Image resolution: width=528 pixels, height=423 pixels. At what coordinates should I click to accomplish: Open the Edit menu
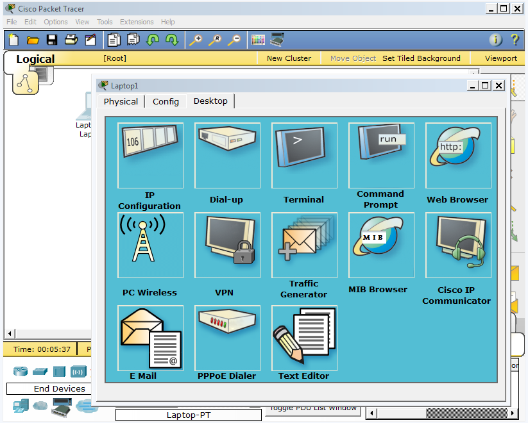pyautogui.click(x=30, y=22)
